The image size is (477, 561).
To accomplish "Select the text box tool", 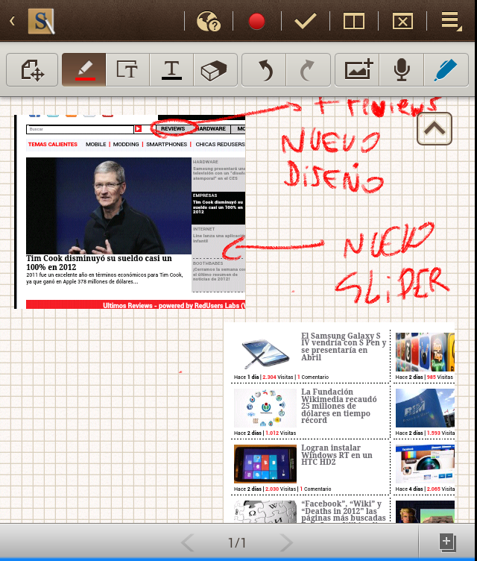I will point(127,70).
